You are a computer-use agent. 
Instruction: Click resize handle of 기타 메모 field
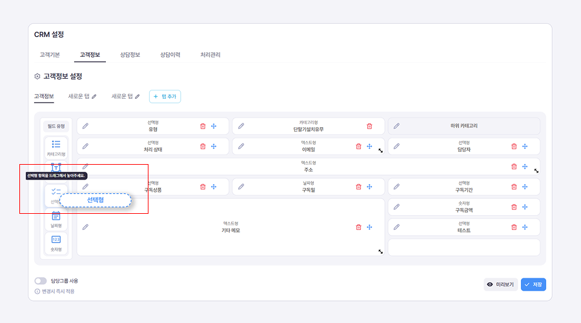click(380, 251)
